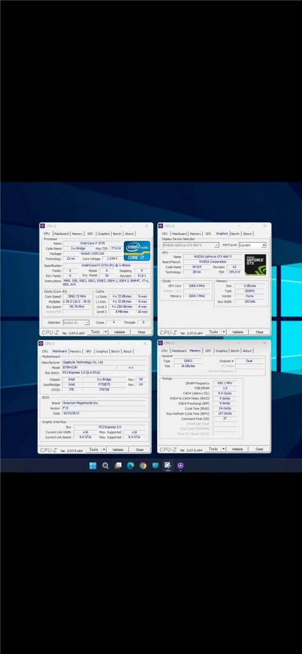Click the BIOS date 10/23/2013 field
302x654 pixels.
click(104, 413)
